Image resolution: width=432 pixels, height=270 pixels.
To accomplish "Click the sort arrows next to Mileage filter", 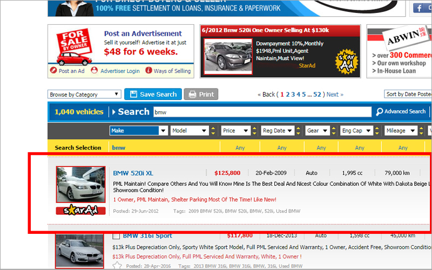I will (421, 131).
